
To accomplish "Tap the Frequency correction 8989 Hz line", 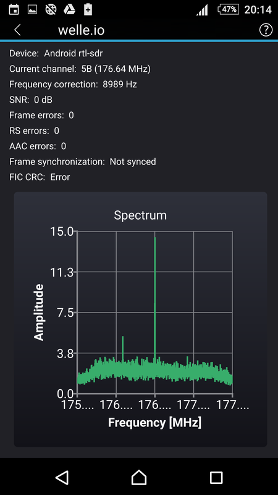I will pyautogui.click(x=73, y=84).
